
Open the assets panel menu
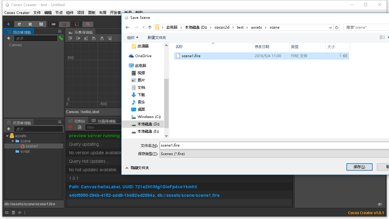pyautogui.click(x=60, y=122)
